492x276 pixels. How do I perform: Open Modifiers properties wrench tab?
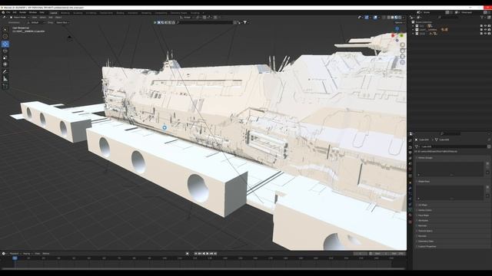(410, 187)
